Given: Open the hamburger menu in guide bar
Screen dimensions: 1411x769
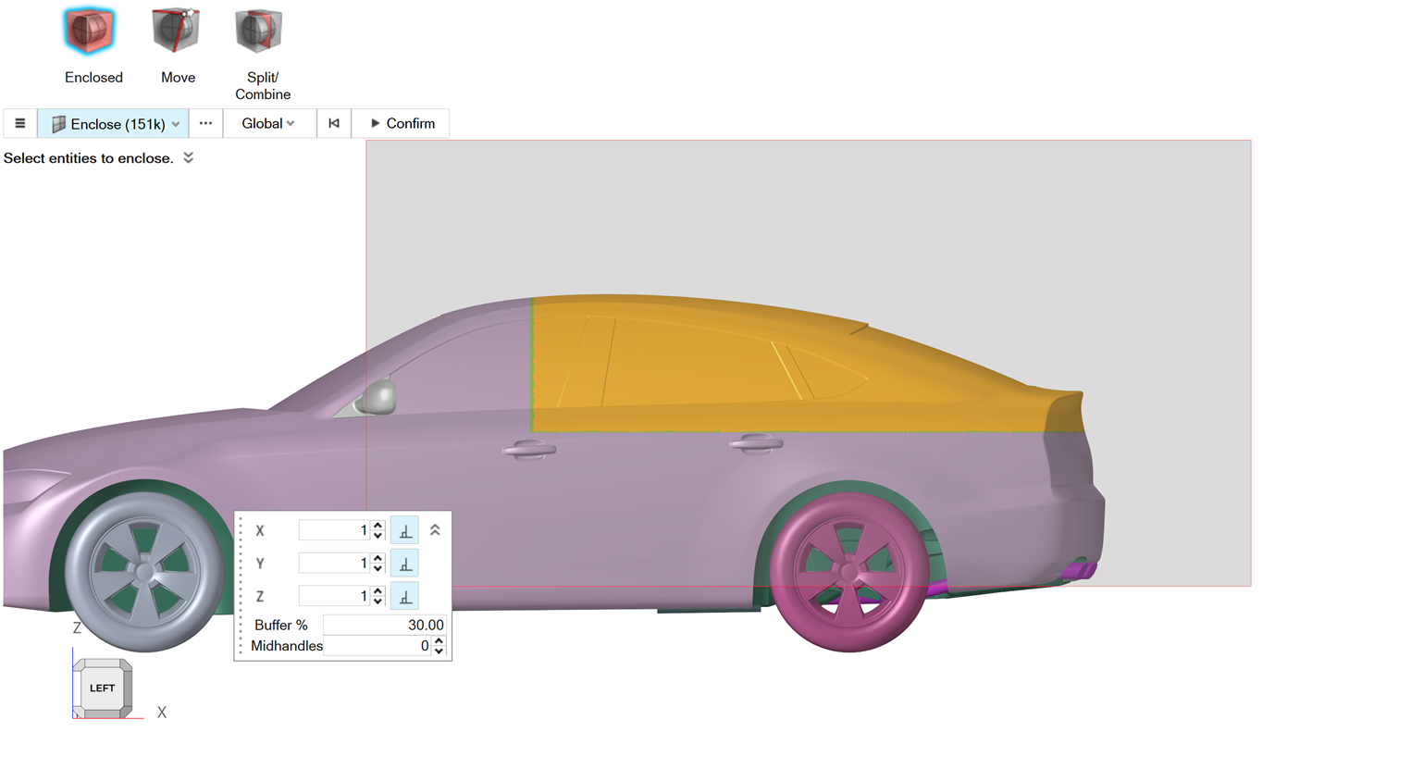Looking at the screenshot, I should click(x=19, y=123).
